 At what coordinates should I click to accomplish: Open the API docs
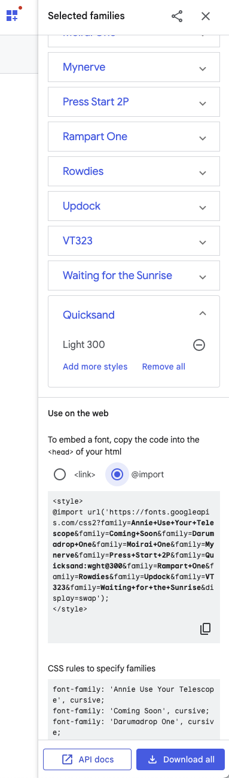87,759
